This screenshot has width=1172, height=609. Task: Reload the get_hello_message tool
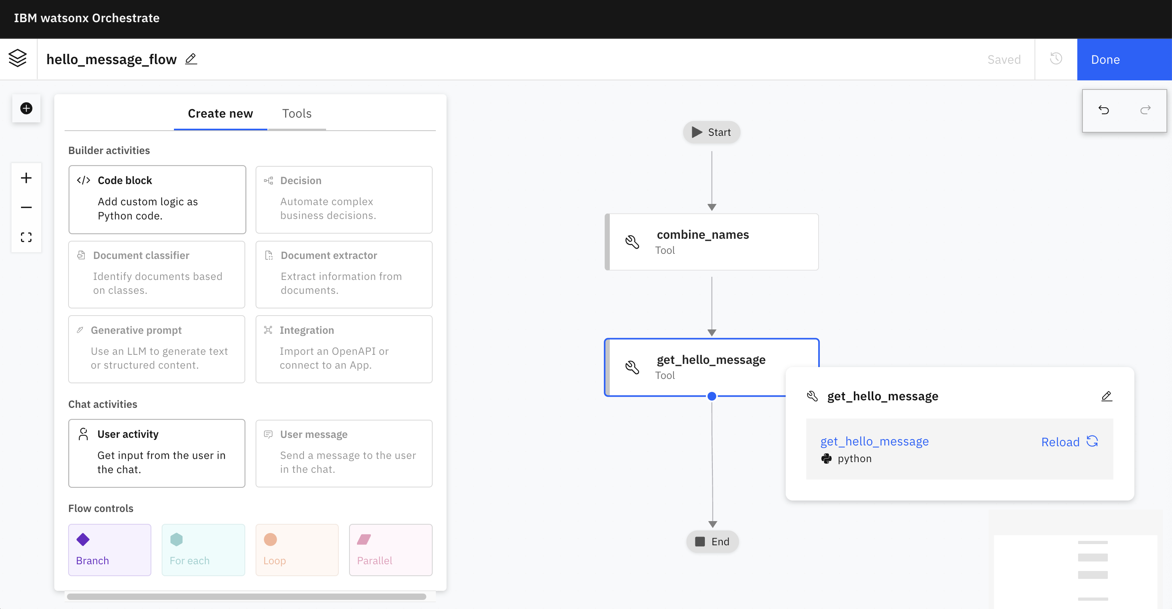(x=1070, y=442)
